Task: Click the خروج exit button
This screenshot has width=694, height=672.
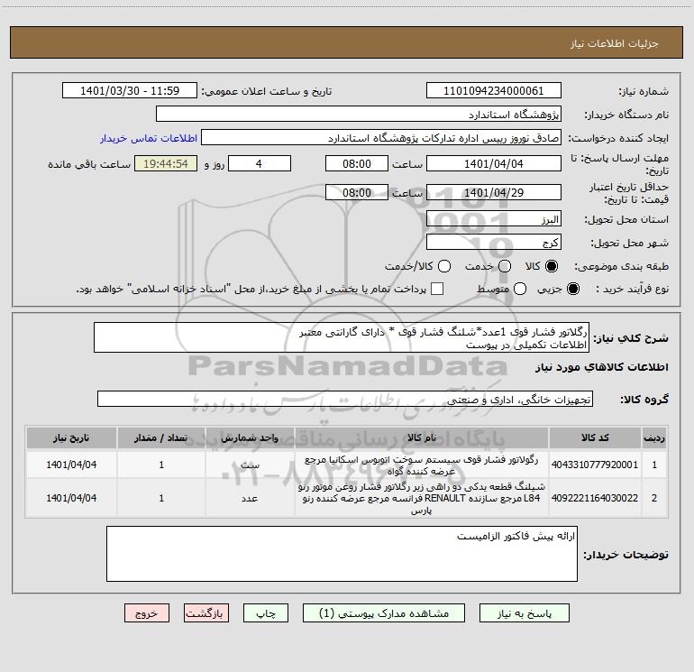Action: pos(147,613)
